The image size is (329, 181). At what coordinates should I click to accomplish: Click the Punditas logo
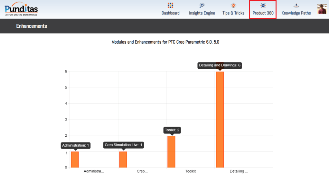coord(21,9)
